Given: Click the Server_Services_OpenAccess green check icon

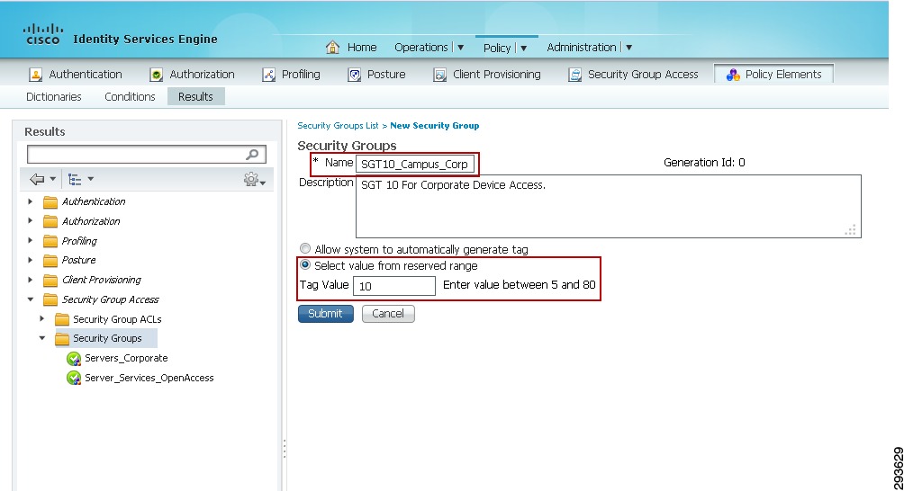Looking at the screenshot, I should point(74,379).
